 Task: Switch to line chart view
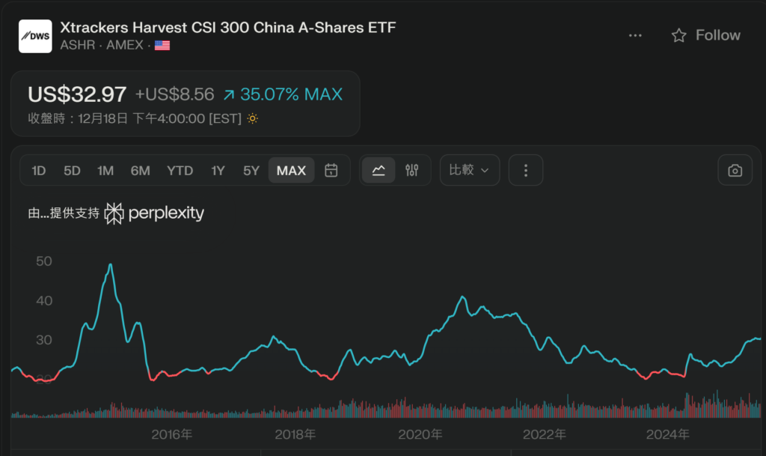pos(379,170)
